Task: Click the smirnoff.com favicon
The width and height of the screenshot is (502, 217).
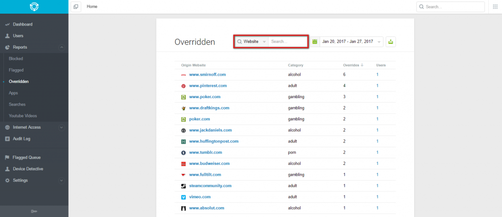Action: (183, 75)
